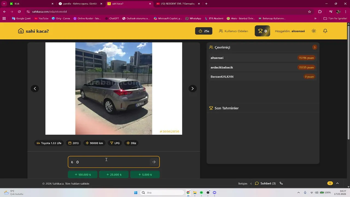
Task: Reload the current page
Action: click(x=19, y=12)
